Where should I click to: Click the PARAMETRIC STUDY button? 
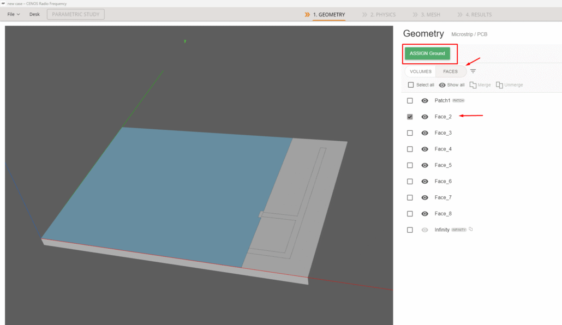76,14
